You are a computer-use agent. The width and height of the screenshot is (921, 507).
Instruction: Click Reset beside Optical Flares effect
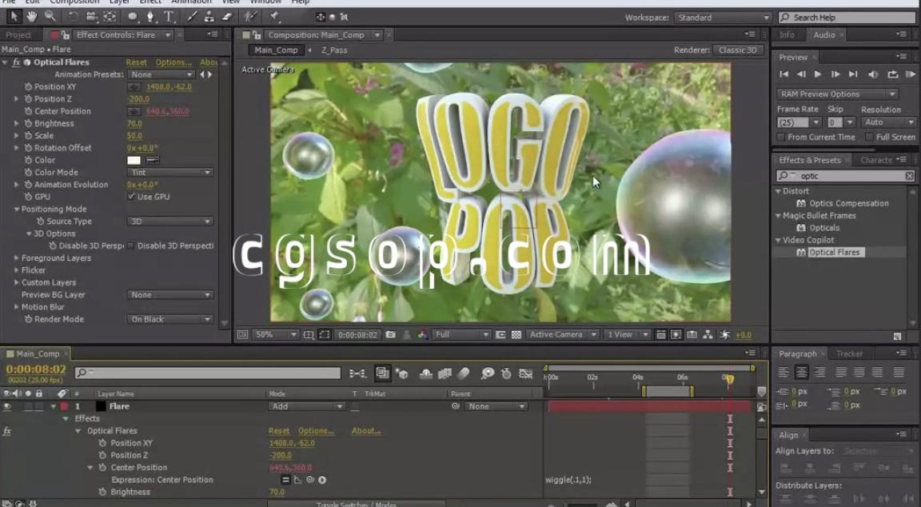click(136, 62)
